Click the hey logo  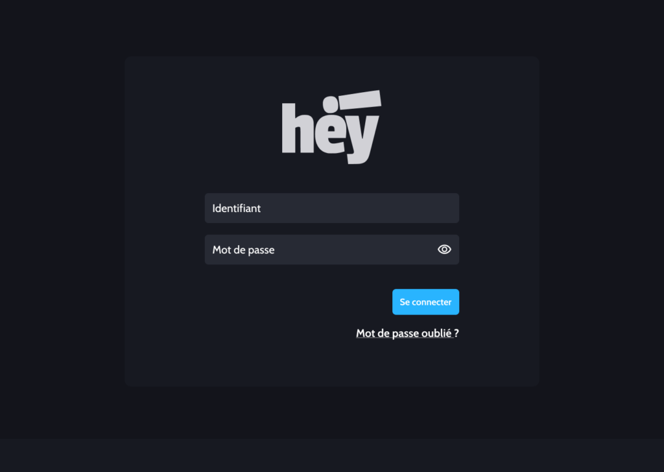tap(331, 127)
